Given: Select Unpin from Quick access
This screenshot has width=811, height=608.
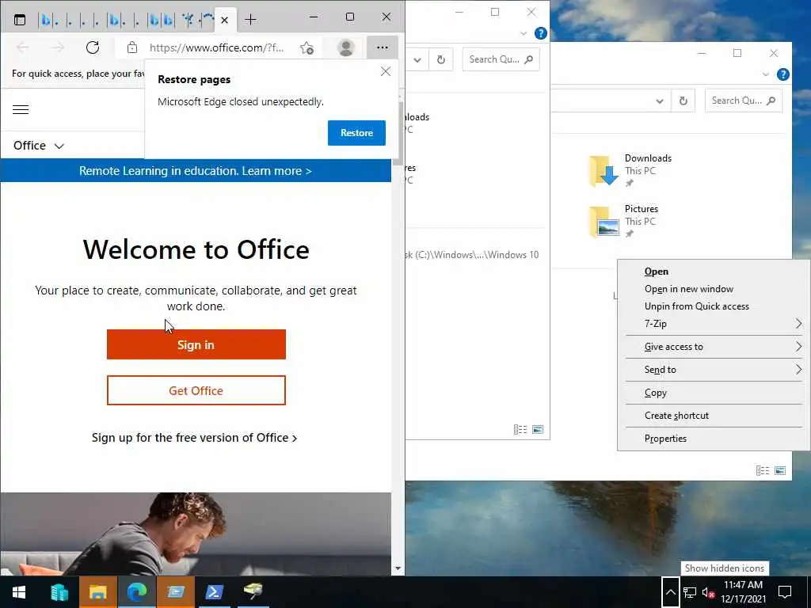Looking at the screenshot, I should pyautogui.click(x=714, y=306).
